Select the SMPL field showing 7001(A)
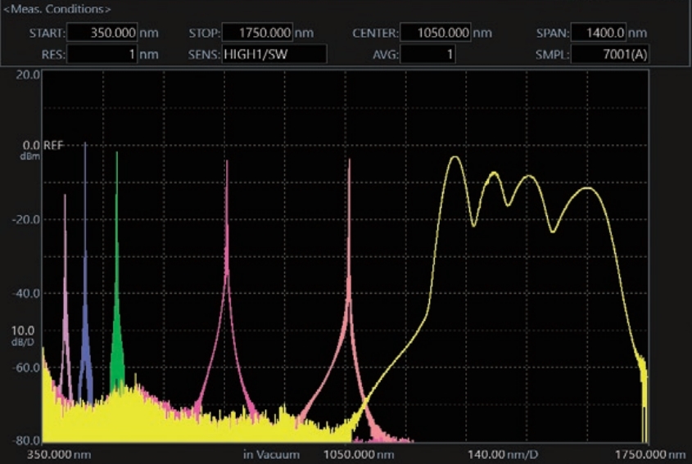This screenshot has height=464, width=692. click(x=608, y=55)
